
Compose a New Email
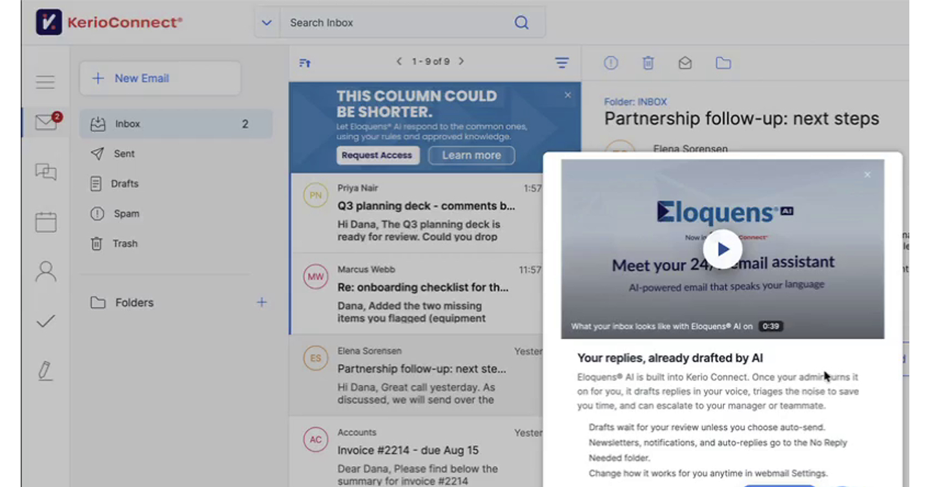(160, 79)
